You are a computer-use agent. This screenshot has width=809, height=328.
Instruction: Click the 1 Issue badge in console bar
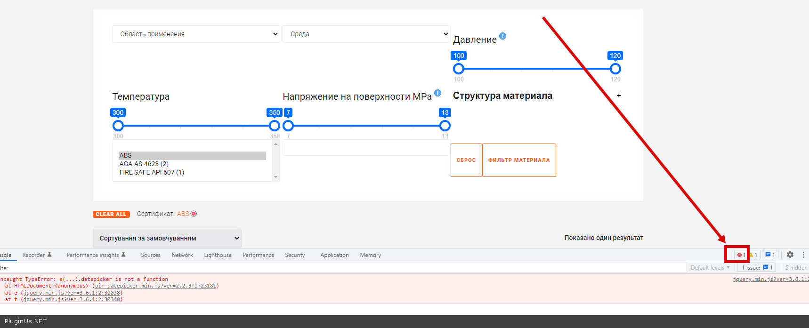[755, 267]
